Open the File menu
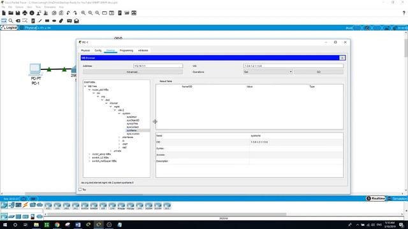 3,7
